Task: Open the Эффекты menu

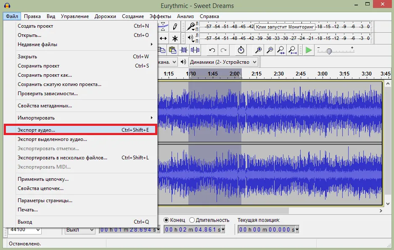Action: [160, 16]
